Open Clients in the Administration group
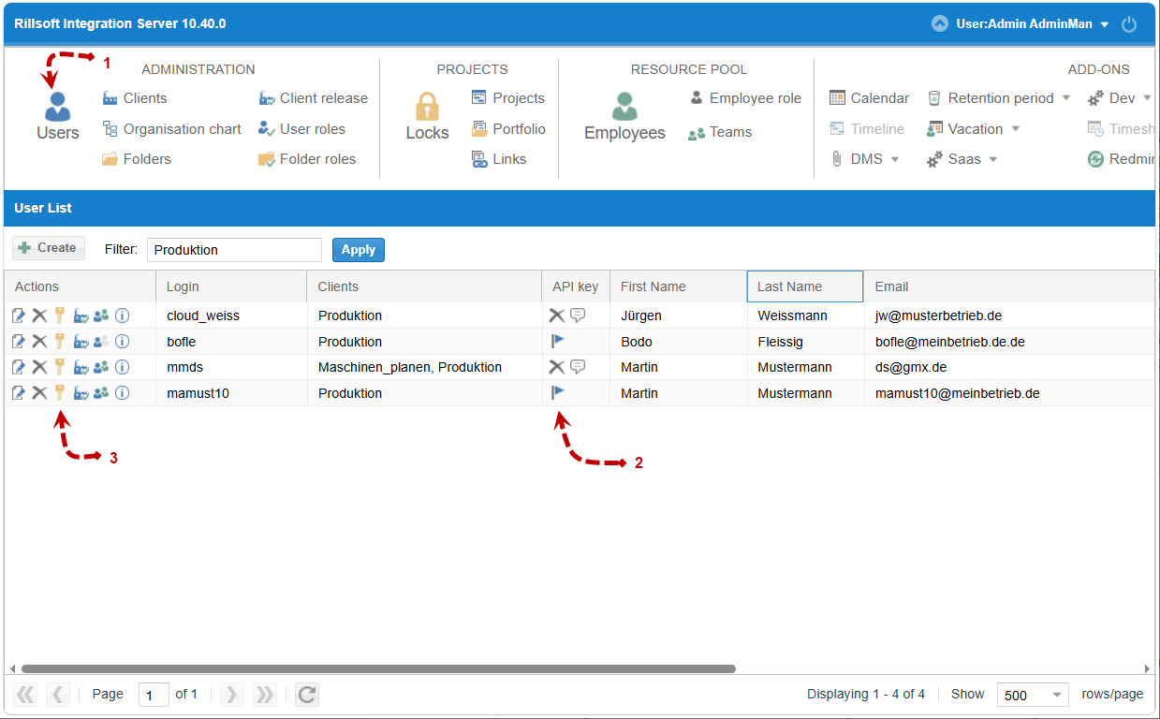This screenshot has width=1160, height=719. coord(134,98)
